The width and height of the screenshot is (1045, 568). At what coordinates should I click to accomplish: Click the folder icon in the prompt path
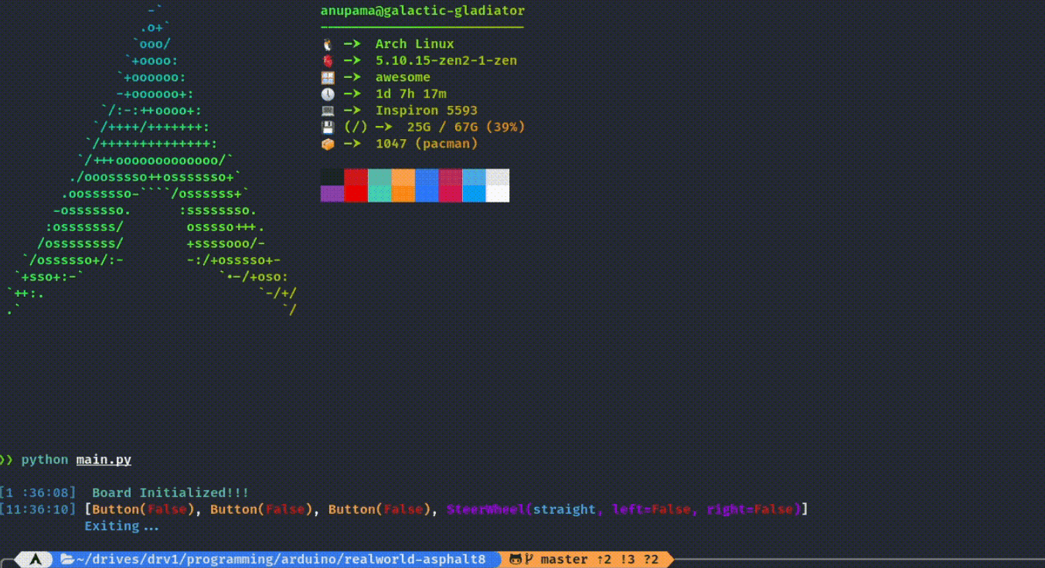67,559
